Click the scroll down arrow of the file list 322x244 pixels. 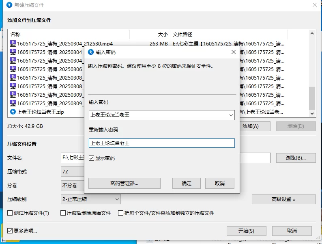(x=312, y=113)
